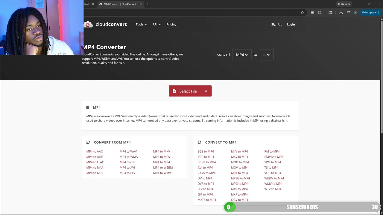Image resolution: width=383 pixels, height=215 pixels.
Task: Click the MP4 to WMV link
Action: [162, 173]
